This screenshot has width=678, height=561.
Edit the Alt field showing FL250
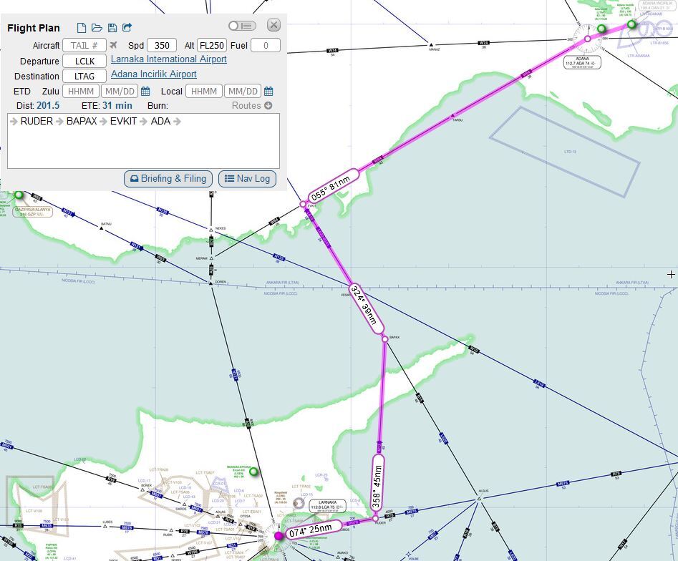212,45
